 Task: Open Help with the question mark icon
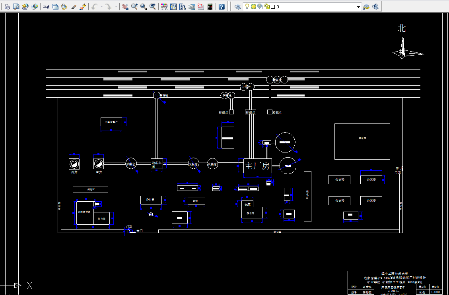(x=222, y=7)
